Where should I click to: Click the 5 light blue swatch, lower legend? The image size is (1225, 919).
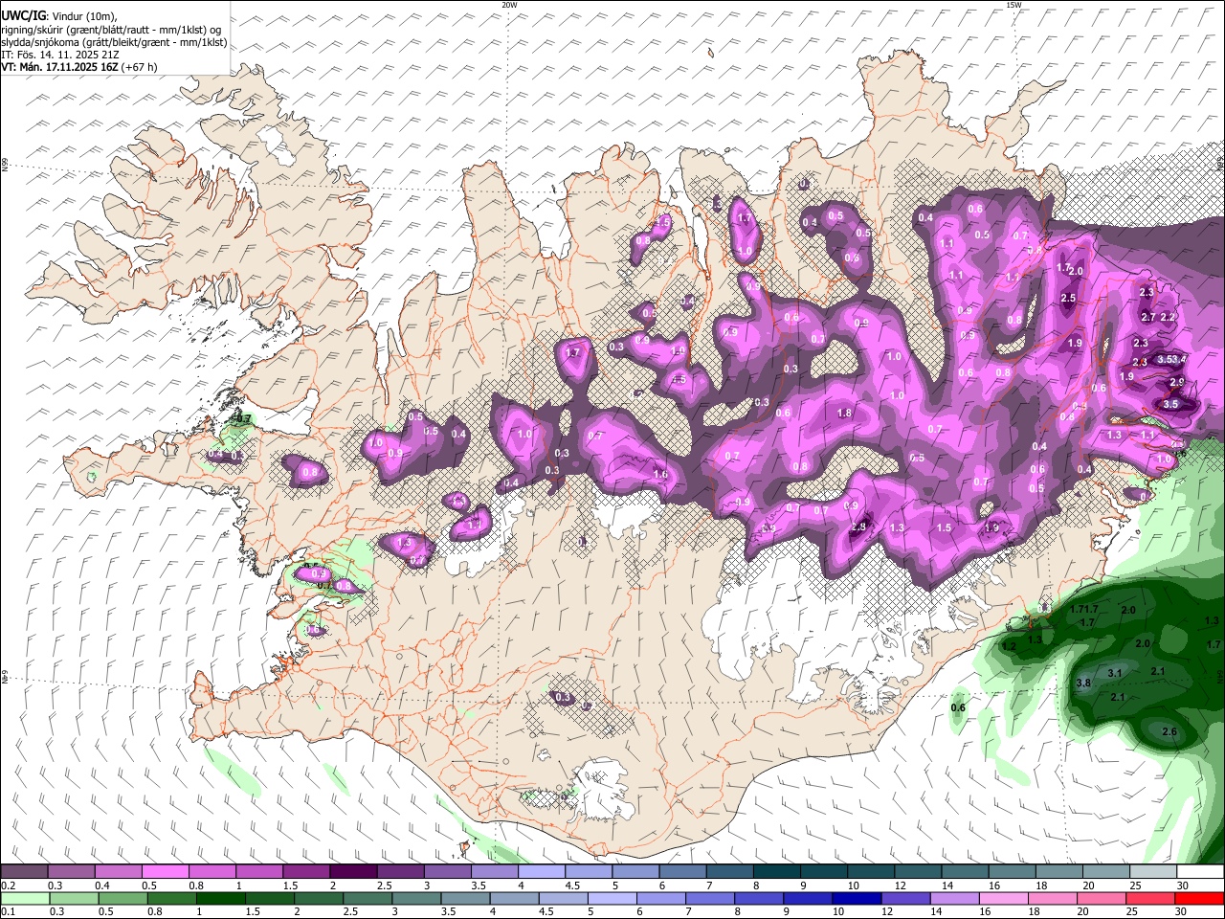(x=612, y=898)
